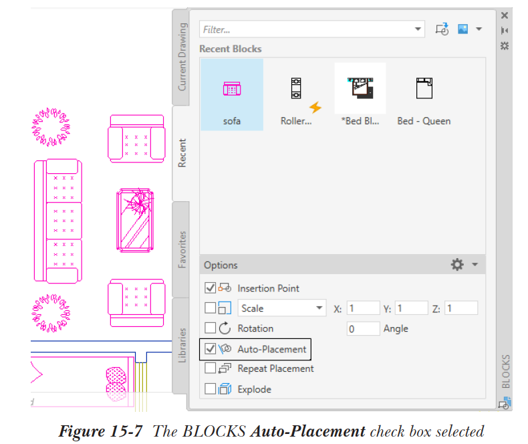Click the thumbnail view style icon
528x444 pixels.
[x=463, y=29]
